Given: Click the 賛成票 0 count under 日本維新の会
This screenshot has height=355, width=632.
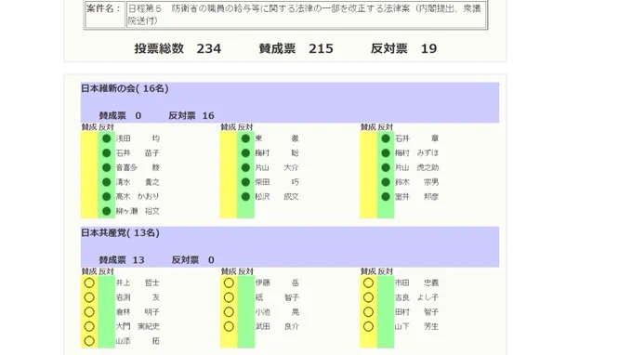Looking at the screenshot, I should pos(120,115).
